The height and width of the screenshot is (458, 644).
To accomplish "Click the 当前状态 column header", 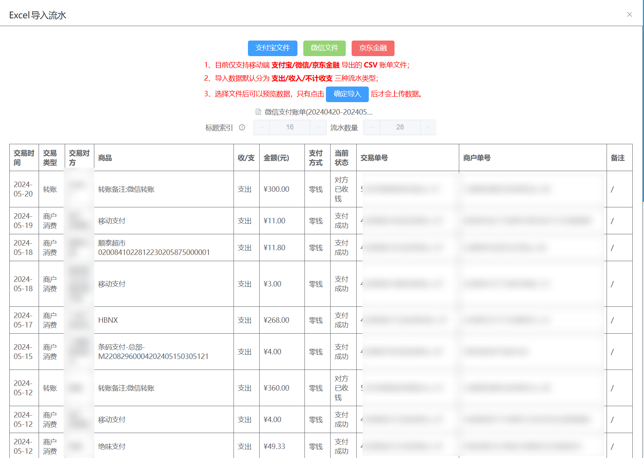I will (x=343, y=158).
